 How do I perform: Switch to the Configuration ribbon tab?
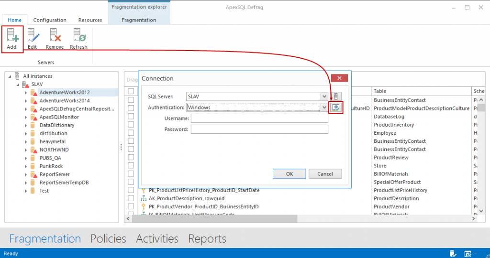[50, 20]
